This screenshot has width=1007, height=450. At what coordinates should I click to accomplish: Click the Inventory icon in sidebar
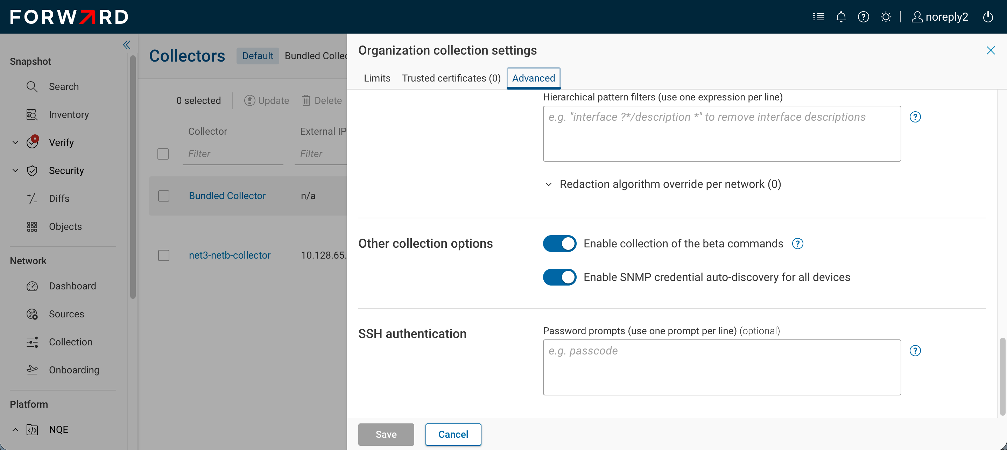coord(32,114)
